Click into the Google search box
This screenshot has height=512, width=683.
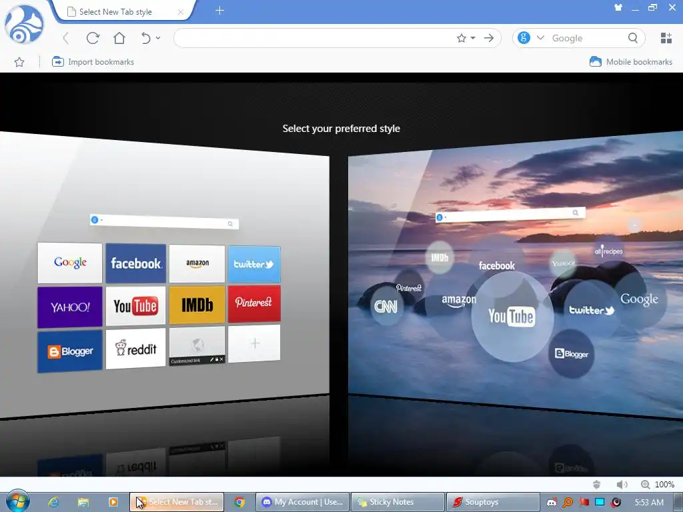tap(587, 38)
